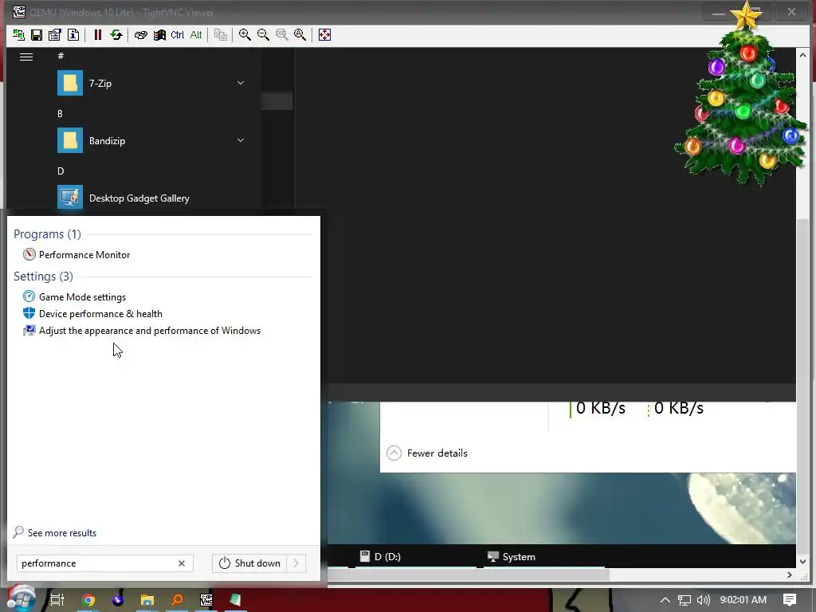Toggle the Ctrl key button in toolbar

178,35
